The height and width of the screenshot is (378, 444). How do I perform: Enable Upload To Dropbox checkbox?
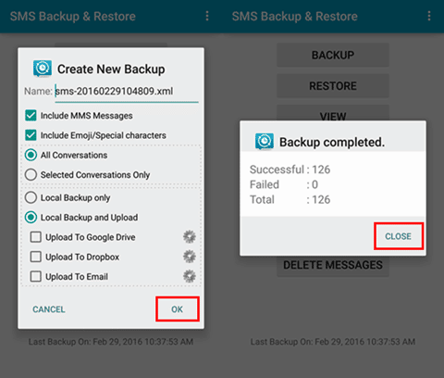(x=36, y=257)
